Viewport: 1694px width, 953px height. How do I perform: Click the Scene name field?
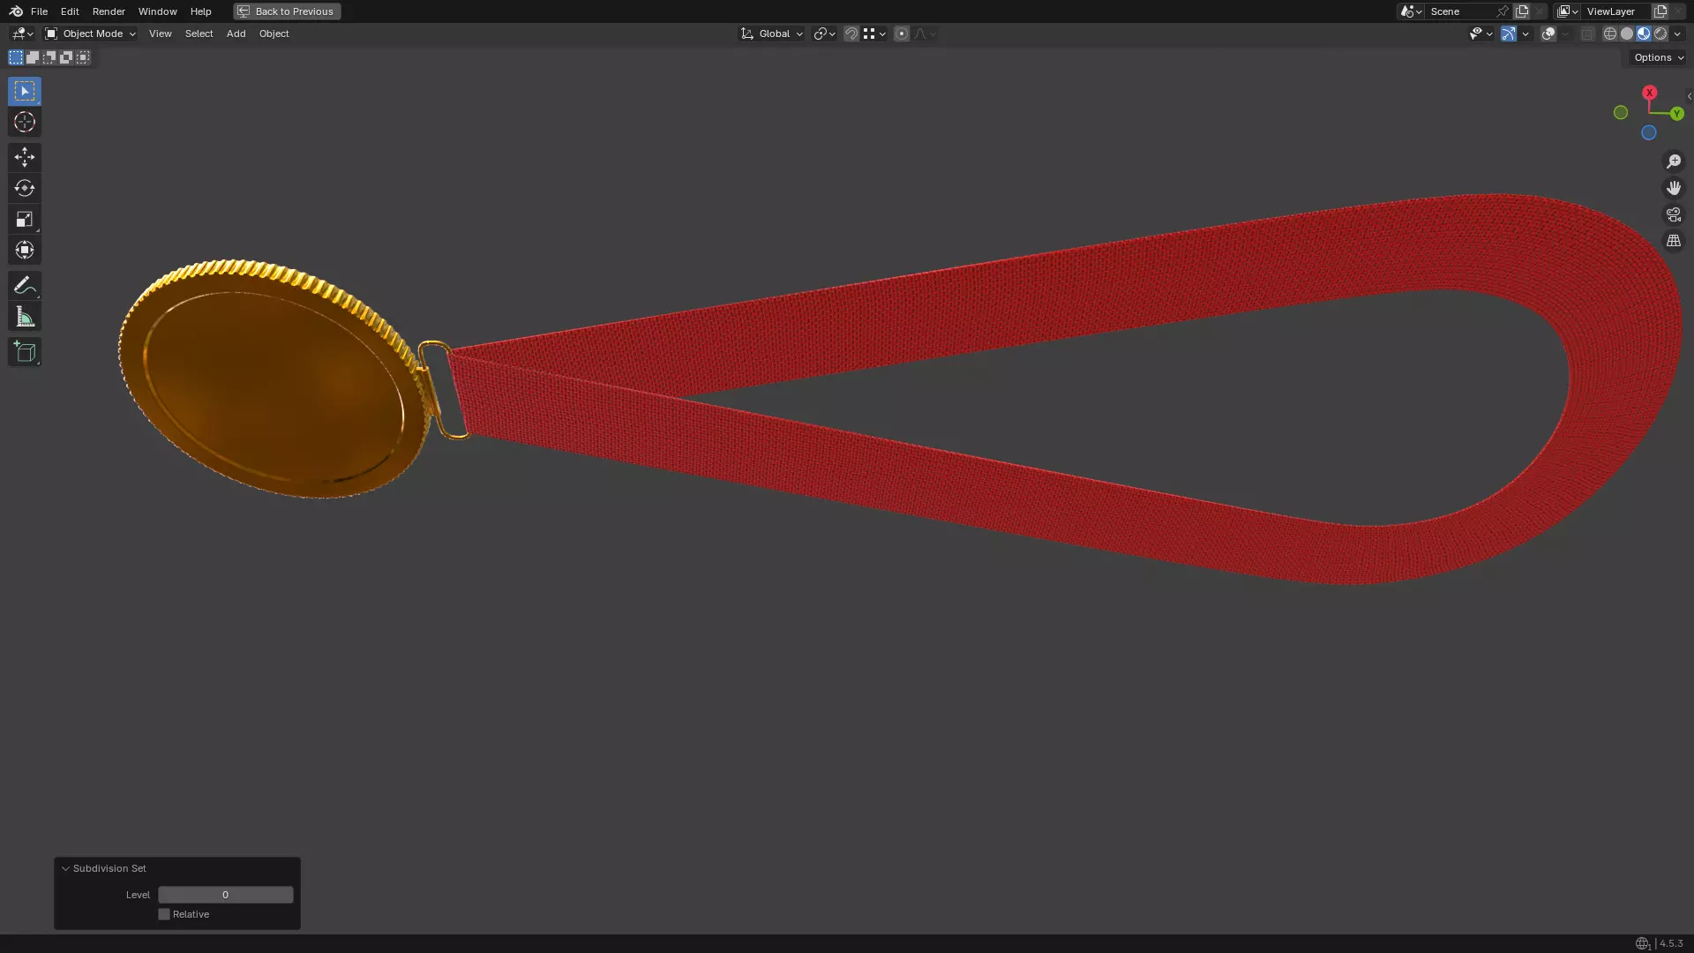click(x=1460, y=11)
